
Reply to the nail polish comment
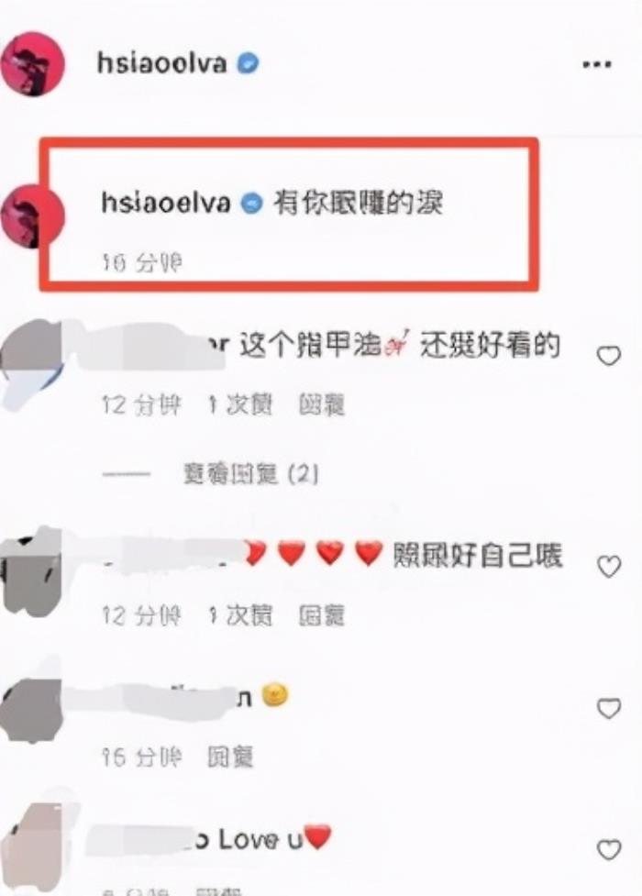click(x=321, y=405)
